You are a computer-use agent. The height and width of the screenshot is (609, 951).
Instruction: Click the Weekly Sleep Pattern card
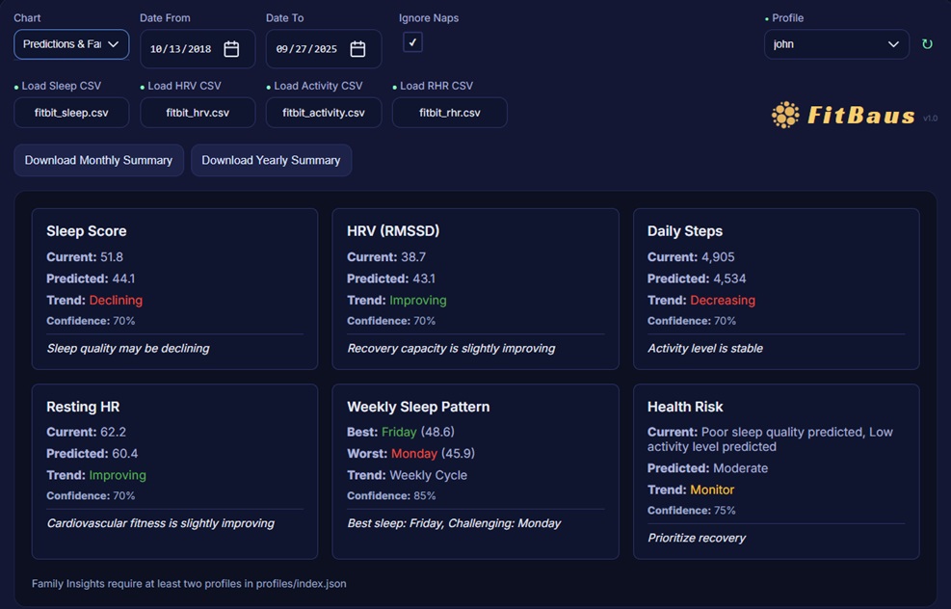coord(475,471)
